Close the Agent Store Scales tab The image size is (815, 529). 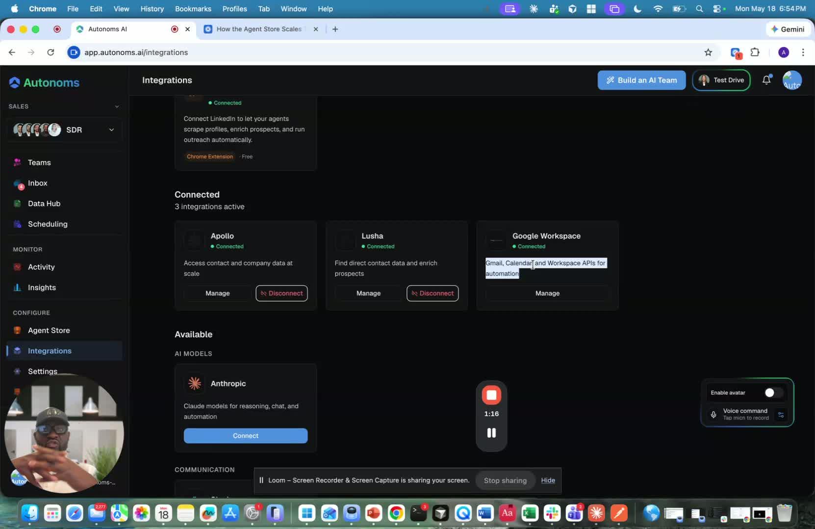coord(316,29)
